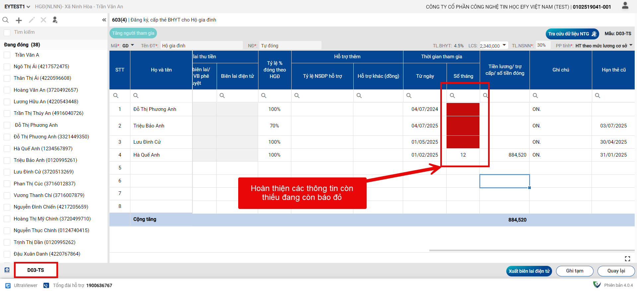Click the fullscreen expand icon below table

pos(627,259)
